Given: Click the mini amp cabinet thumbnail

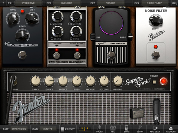Looking at the screenshot, I should 137,113.
